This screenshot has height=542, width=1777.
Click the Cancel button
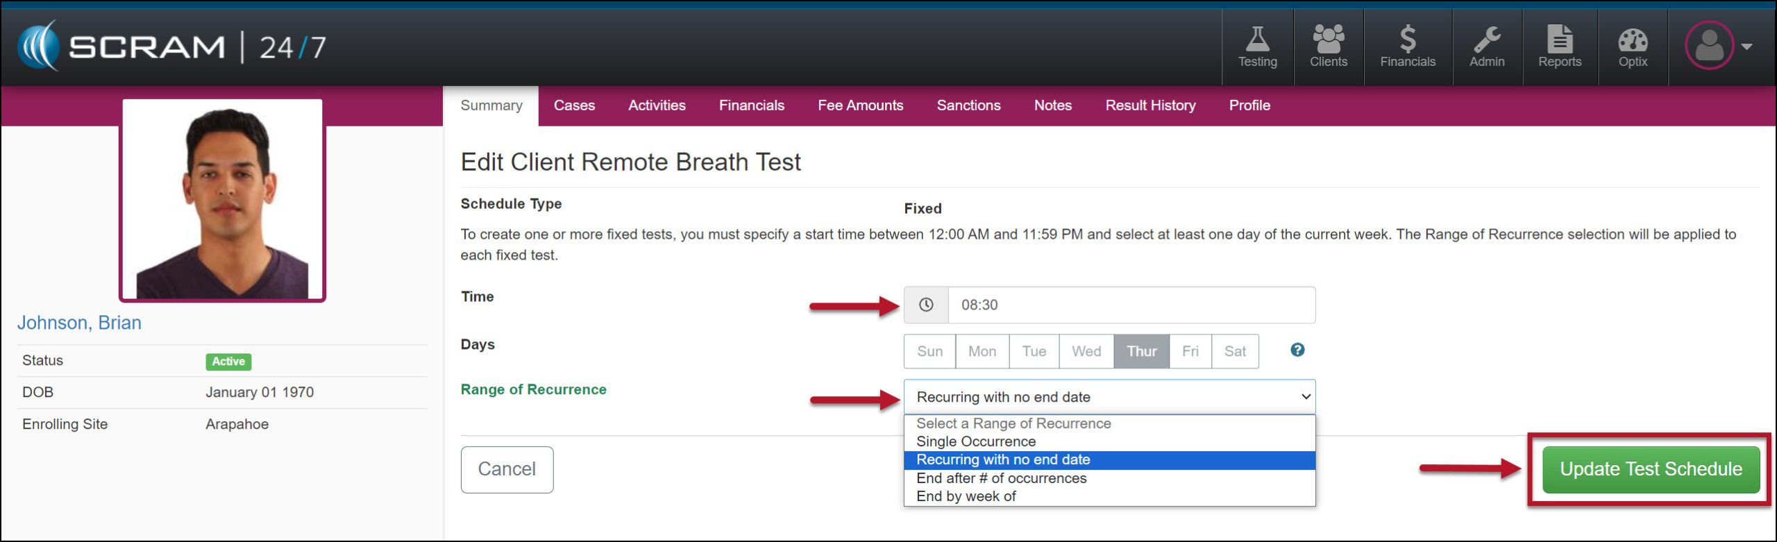pos(507,469)
